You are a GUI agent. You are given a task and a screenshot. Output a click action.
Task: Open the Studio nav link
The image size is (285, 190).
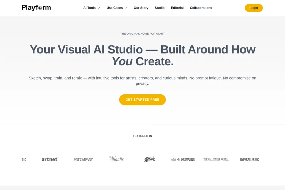pos(160,8)
